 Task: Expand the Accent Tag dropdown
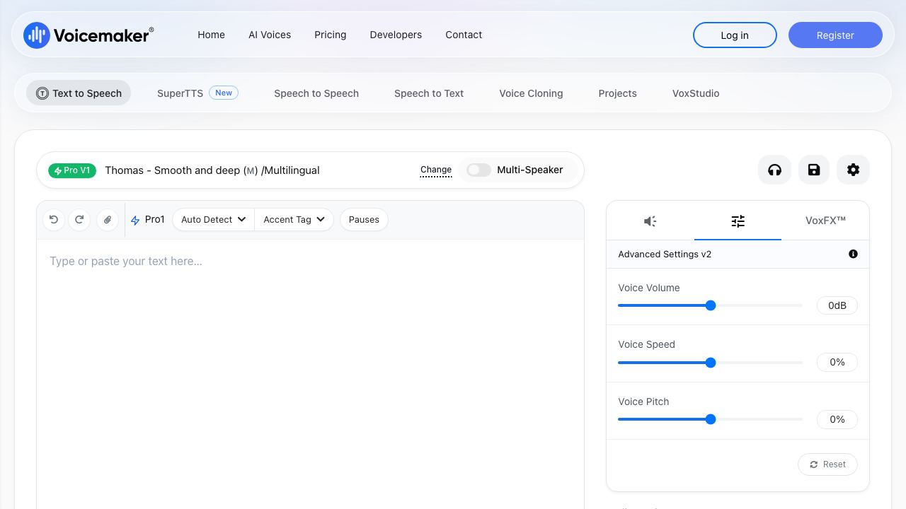(294, 220)
